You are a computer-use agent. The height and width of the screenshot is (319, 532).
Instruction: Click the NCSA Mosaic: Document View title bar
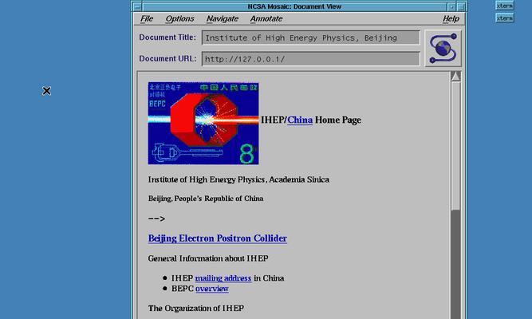(x=294, y=6)
